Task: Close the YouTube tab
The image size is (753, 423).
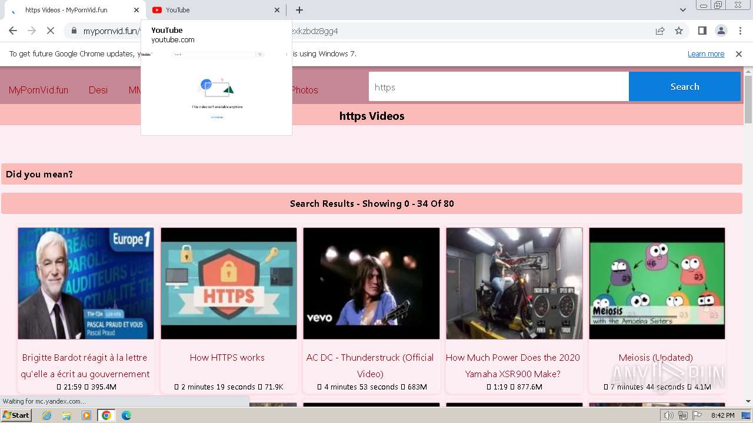Action: pyautogui.click(x=277, y=10)
